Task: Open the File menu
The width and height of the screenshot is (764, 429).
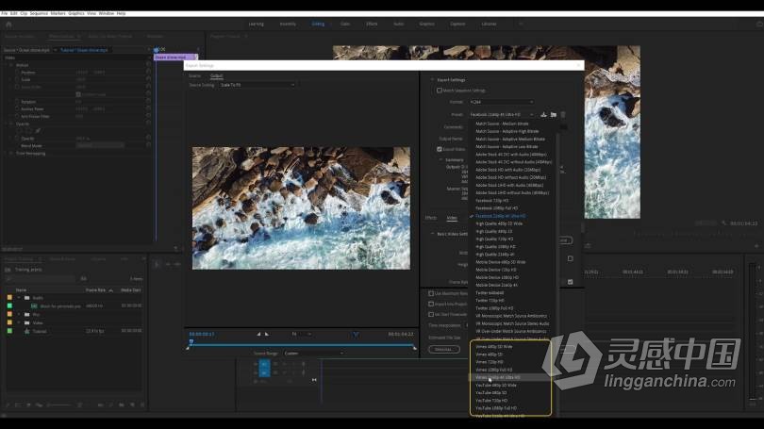Action: click(x=5, y=13)
